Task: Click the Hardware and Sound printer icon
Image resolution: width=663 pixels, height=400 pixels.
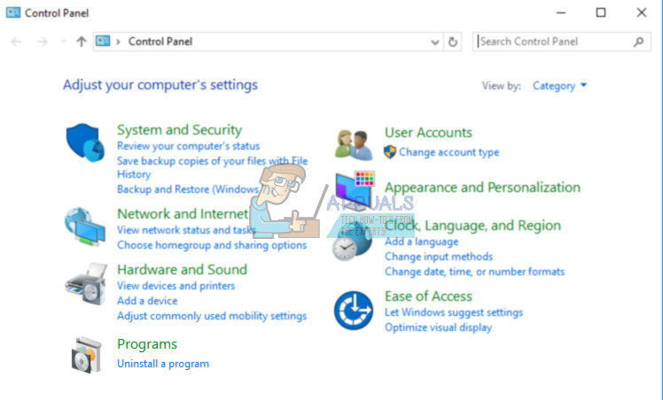Action: (85, 284)
